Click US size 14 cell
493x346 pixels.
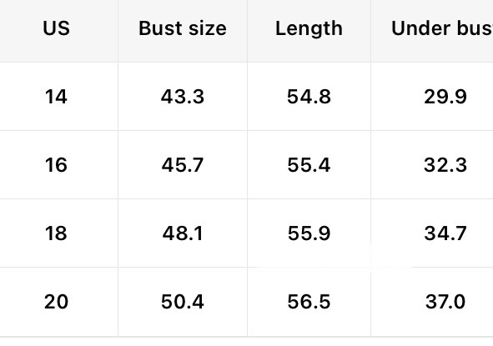pos(56,97)
